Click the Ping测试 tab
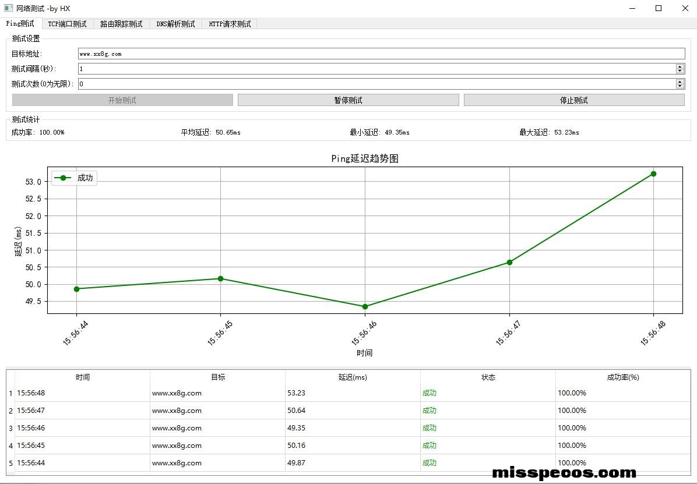 point(20,23)
